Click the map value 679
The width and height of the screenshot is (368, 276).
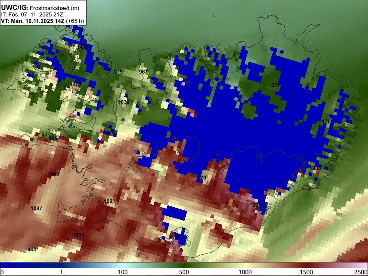(202, 178)
